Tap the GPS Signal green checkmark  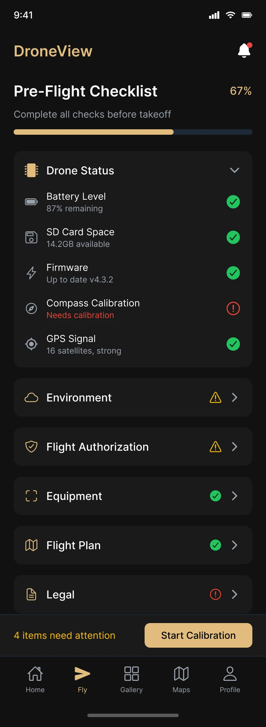233,344
